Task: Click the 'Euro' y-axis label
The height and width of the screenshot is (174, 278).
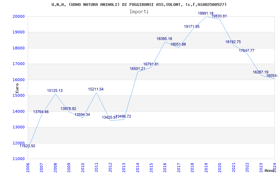Action: (x=17, y=88)
